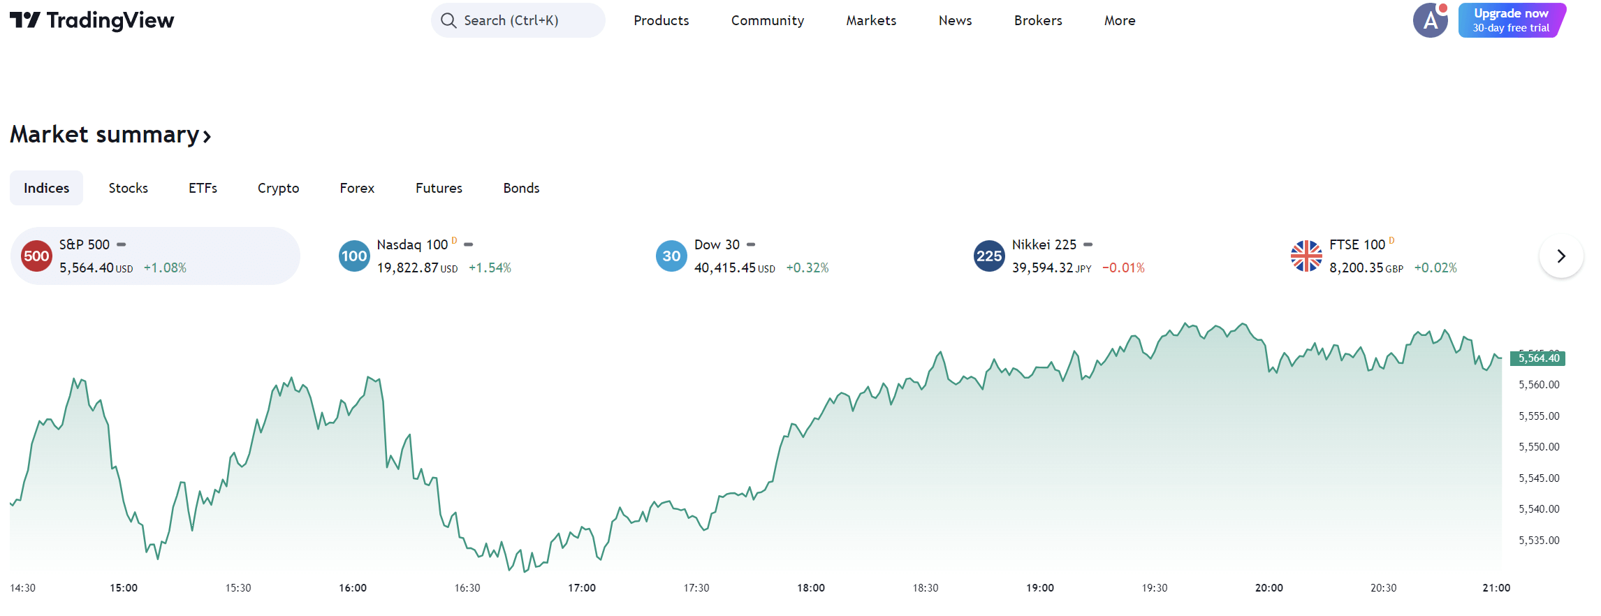The height and width of the screenshot is (616, 1601).
Task: Focus the Search (Ctrl+K) field
Action: click(x=518, y=20)
